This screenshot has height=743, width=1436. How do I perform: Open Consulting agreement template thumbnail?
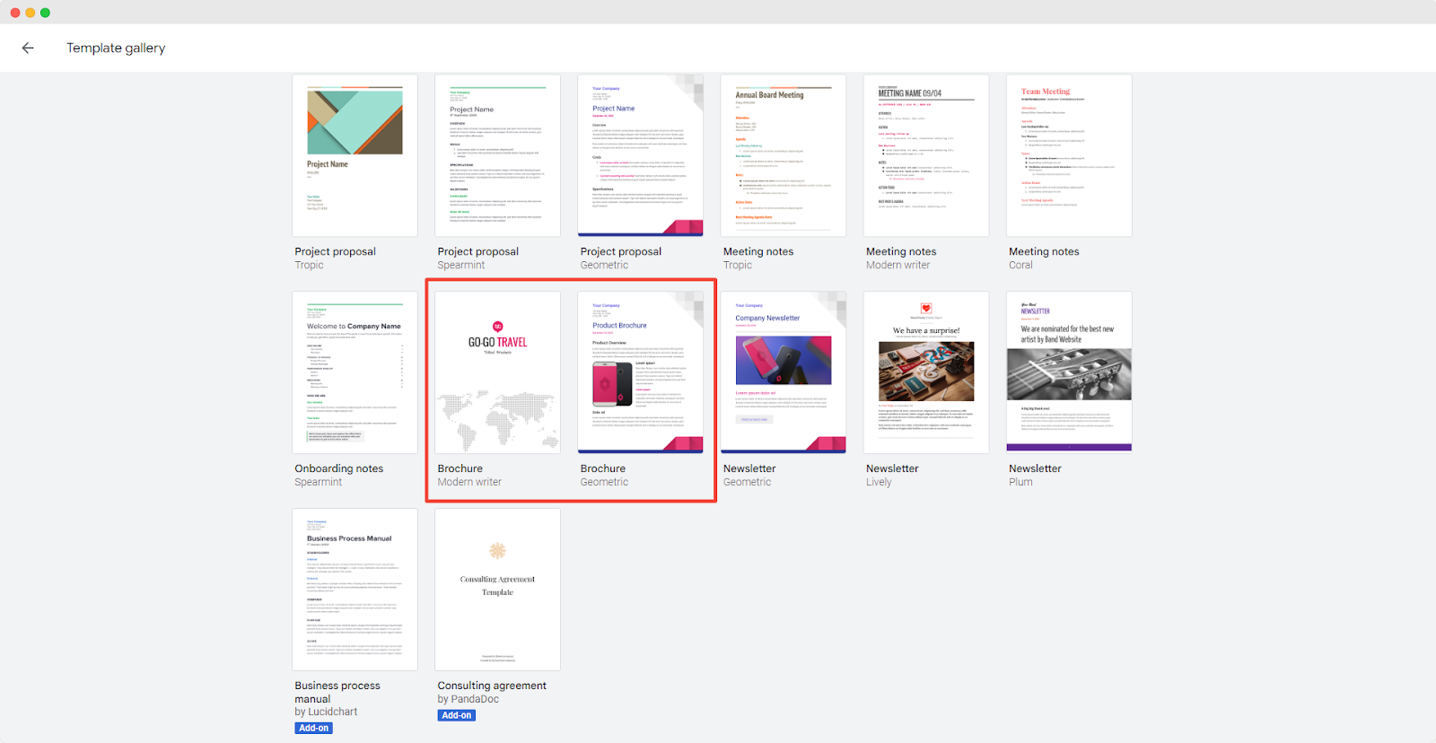(497, 590)
